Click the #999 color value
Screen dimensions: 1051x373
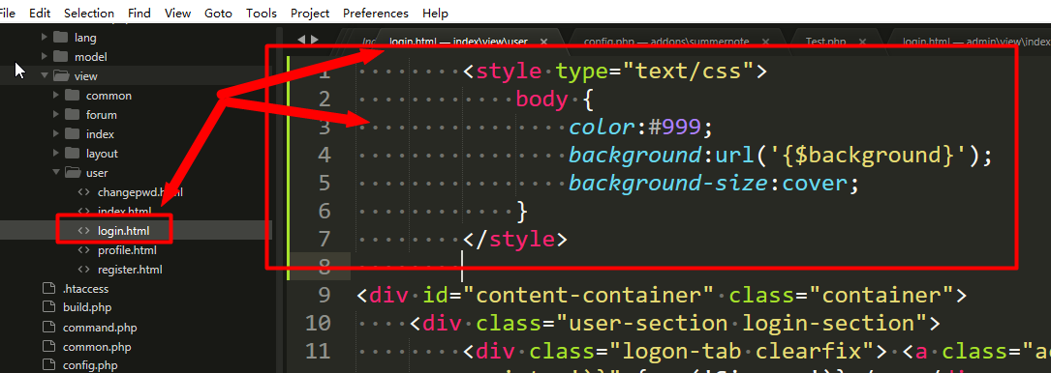point(674,127)
